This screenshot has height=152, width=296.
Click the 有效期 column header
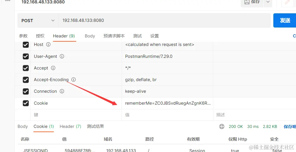click(193, 139)
